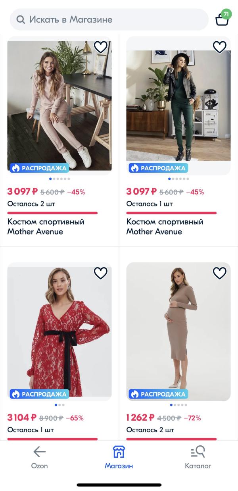Tap the РАСПРОДАЖА badge on red lace dress

(x=39, y=394)
